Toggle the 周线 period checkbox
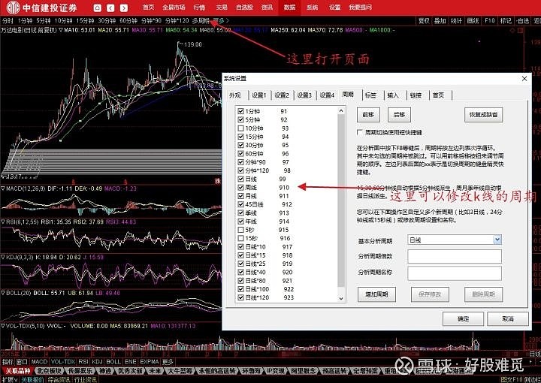 pyautogui.click(x=241, y=188)
